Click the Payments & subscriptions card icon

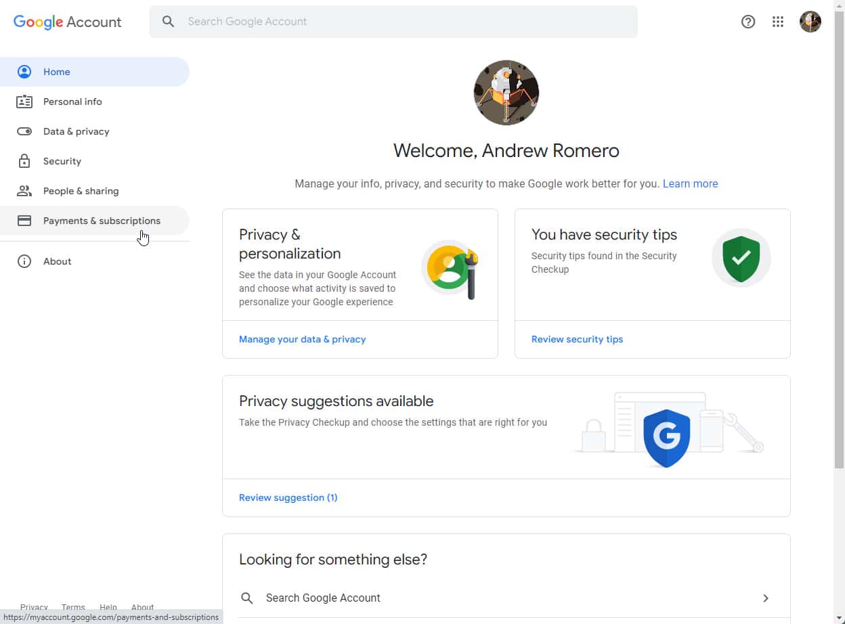(24, 221)
